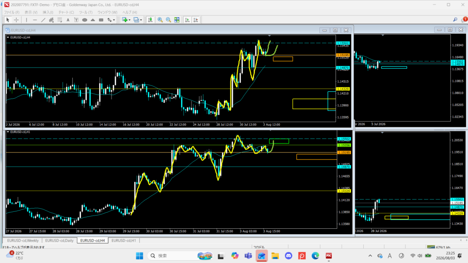Open the Windows Start menu
Viewport: 468px width, 263px height.
coord(139,256)
